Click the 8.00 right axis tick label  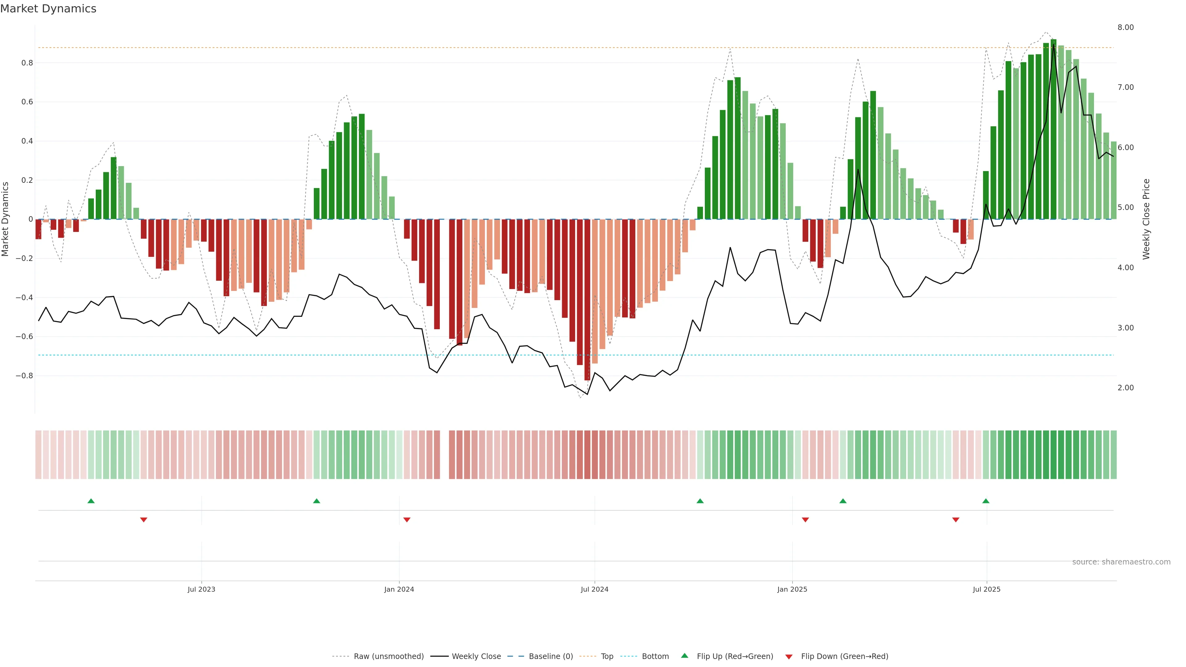point(1125,27)
